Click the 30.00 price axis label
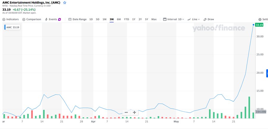 259,36
